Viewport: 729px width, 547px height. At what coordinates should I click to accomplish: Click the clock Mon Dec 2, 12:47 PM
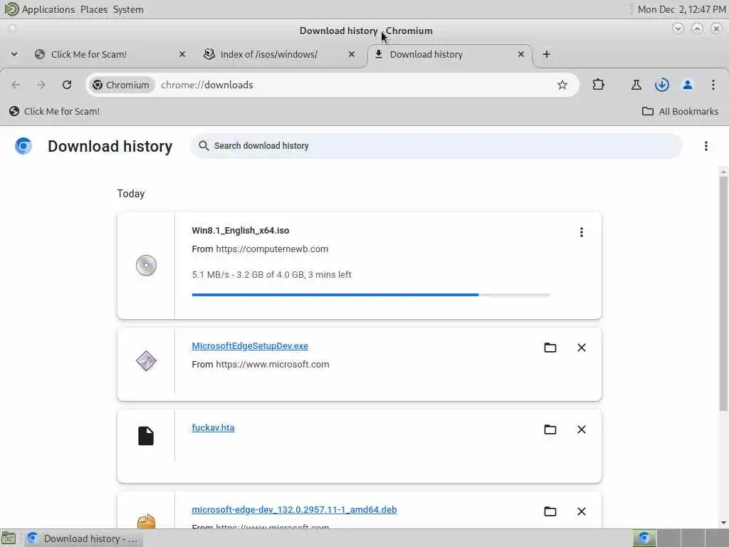681,9
